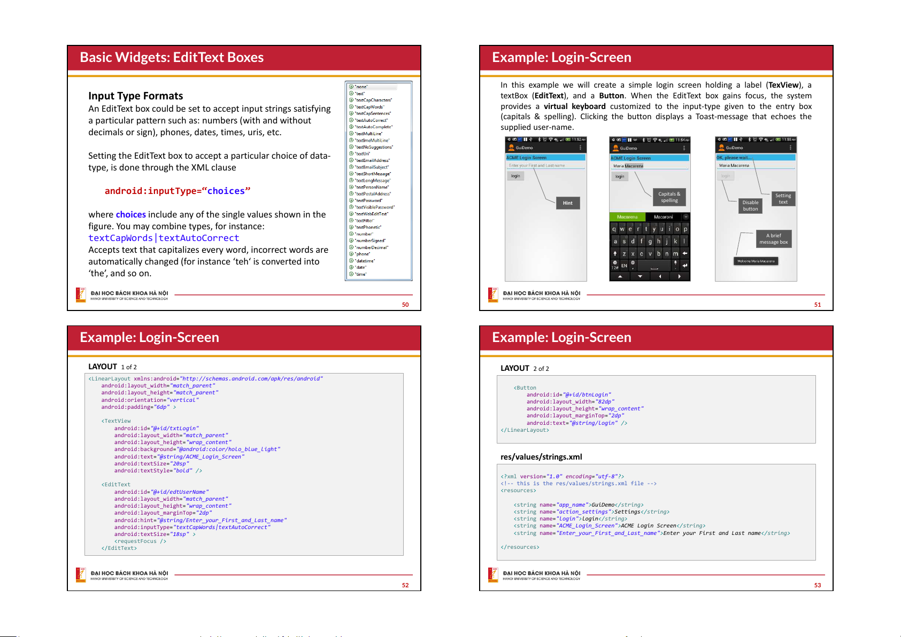Click the HUST logo on slide 50
The image size is (901, 637).
click(81, 294)
